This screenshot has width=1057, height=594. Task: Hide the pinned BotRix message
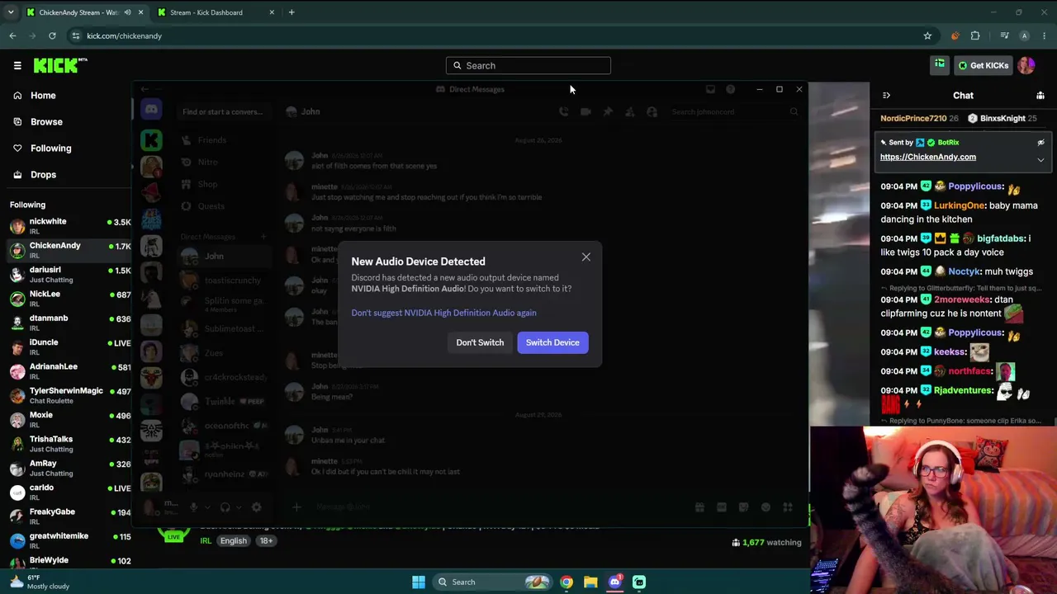[1040, 143]
